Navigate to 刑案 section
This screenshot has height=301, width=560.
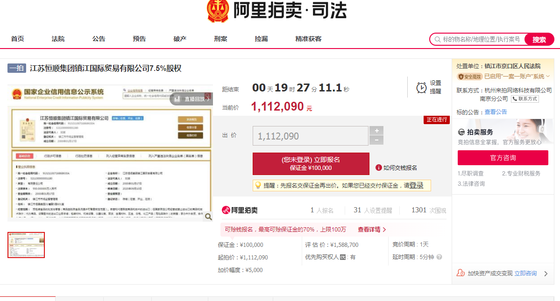click(x=220, y=39)
